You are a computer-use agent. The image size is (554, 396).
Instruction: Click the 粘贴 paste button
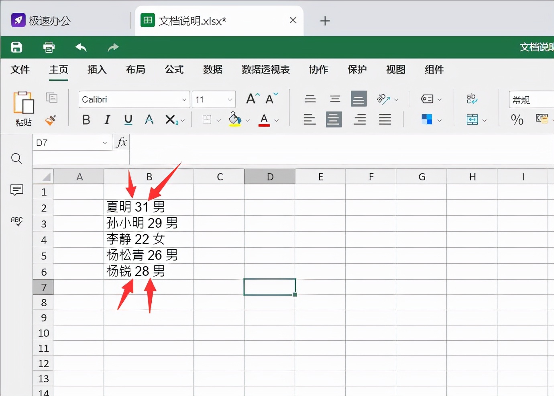pyautogui.click(x=23, y=108)
